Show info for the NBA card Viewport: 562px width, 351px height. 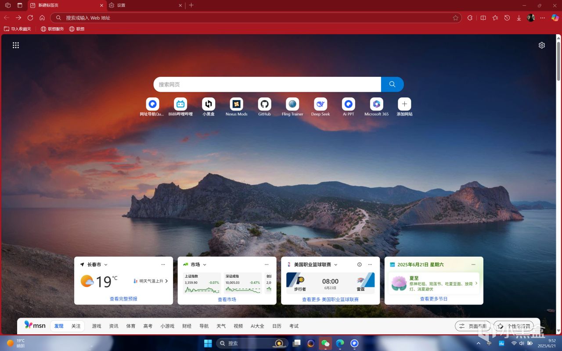(360, 265)
